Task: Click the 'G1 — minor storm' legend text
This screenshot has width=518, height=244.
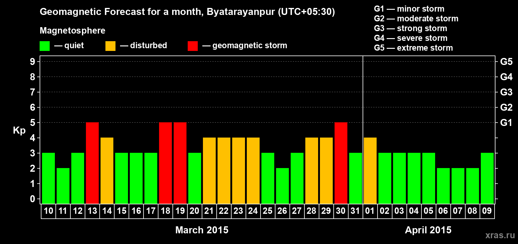Action: point(409,9)
